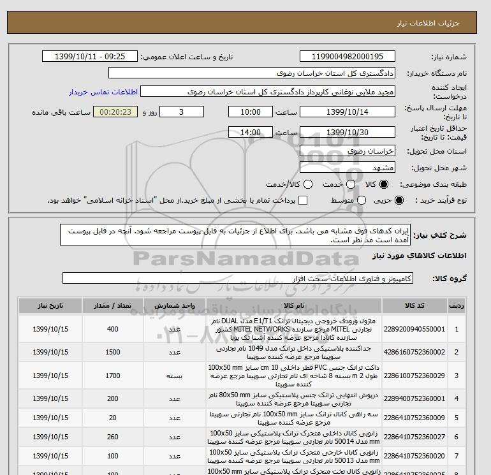This screenshot has height=475, width=491.
Task: Click the 80x50 mm trunk end cap name
Action: 294,399
